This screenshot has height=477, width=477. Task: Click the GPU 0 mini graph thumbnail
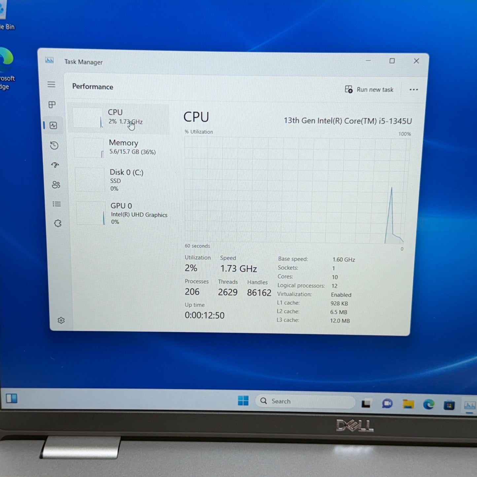pos(91,214)
